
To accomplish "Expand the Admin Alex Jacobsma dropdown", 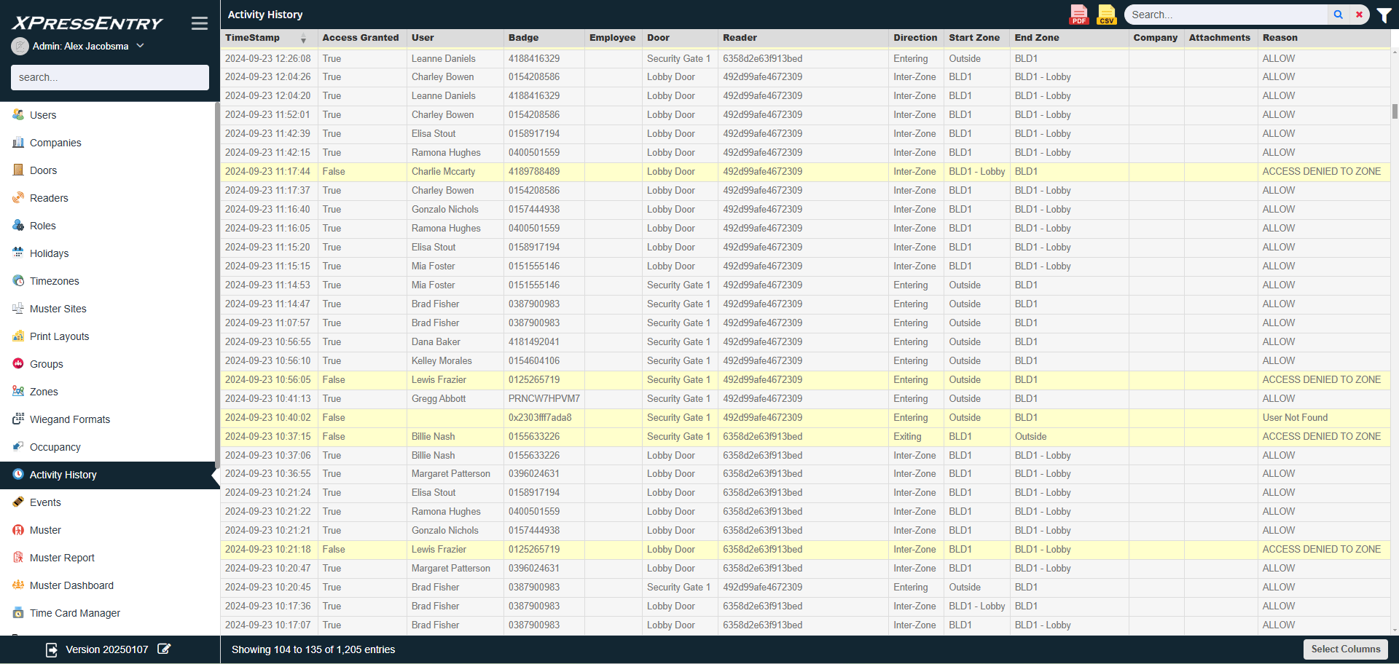I will pos(140,46).
